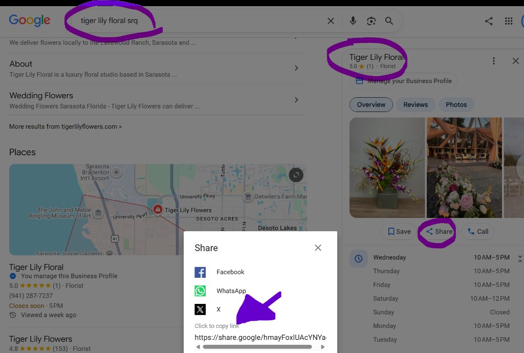Image resolution: width=524 pixels, height=353 pixels.
Task: Expand the Wedding Flowers sitelink chevron
Action: (x=296, y=100)
